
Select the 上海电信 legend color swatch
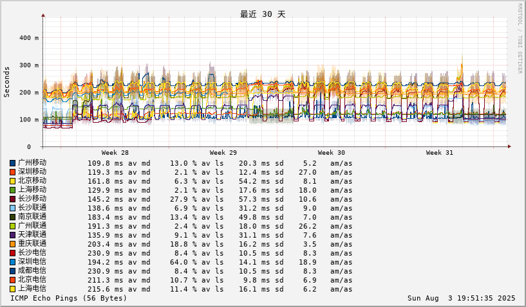point(12,289)
